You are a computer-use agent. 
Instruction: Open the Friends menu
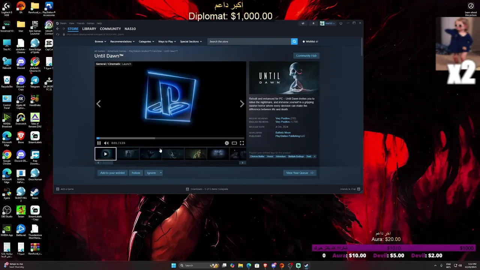tap(81, 23)
